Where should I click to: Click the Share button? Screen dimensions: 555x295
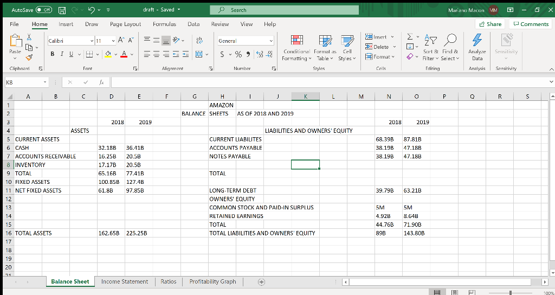[490, 24]
